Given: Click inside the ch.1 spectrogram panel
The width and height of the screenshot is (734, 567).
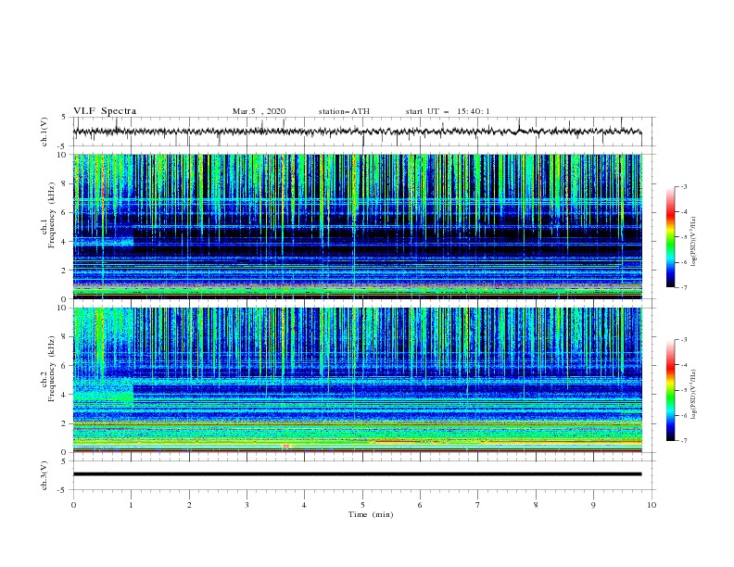Looking at the screenshot, I should [x=357, y=226].
